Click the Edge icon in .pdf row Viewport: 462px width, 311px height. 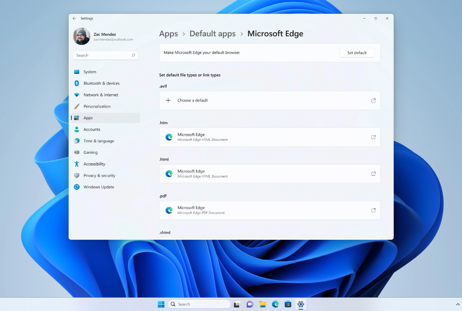(169, 210)
